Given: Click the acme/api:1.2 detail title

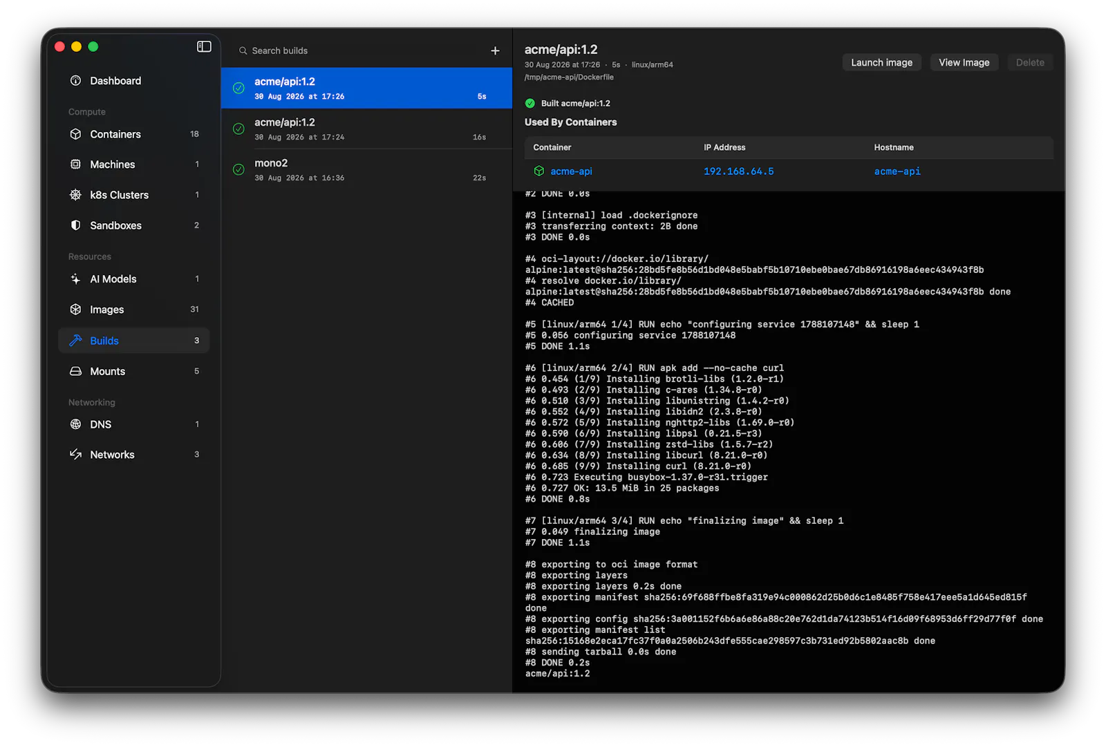Looking at the screenshot, I should [561, 49].
